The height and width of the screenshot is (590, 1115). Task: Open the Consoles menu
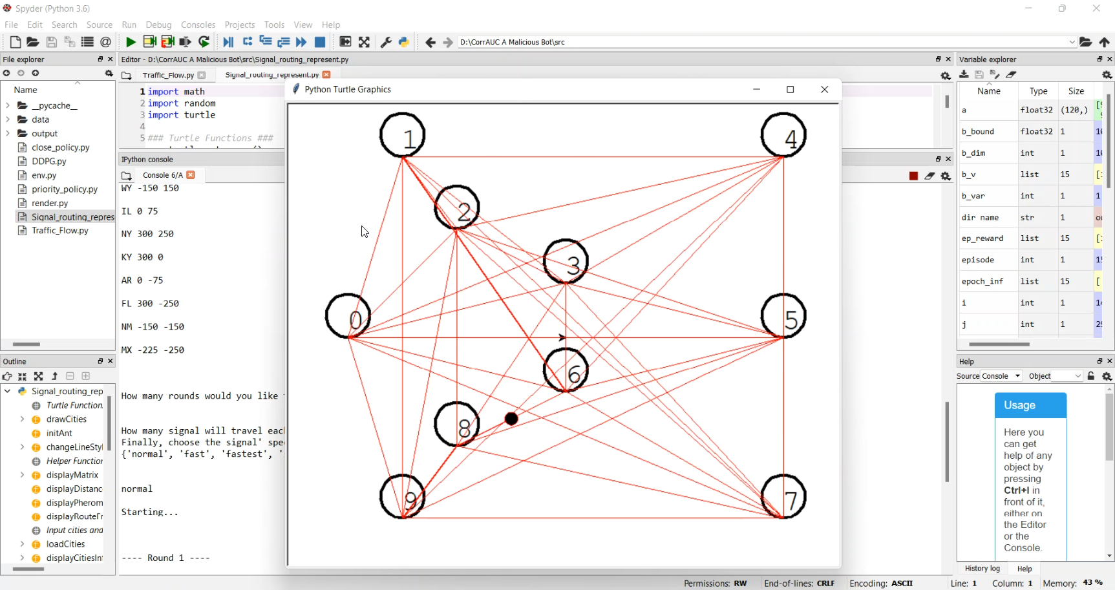(x=198, y=25)
